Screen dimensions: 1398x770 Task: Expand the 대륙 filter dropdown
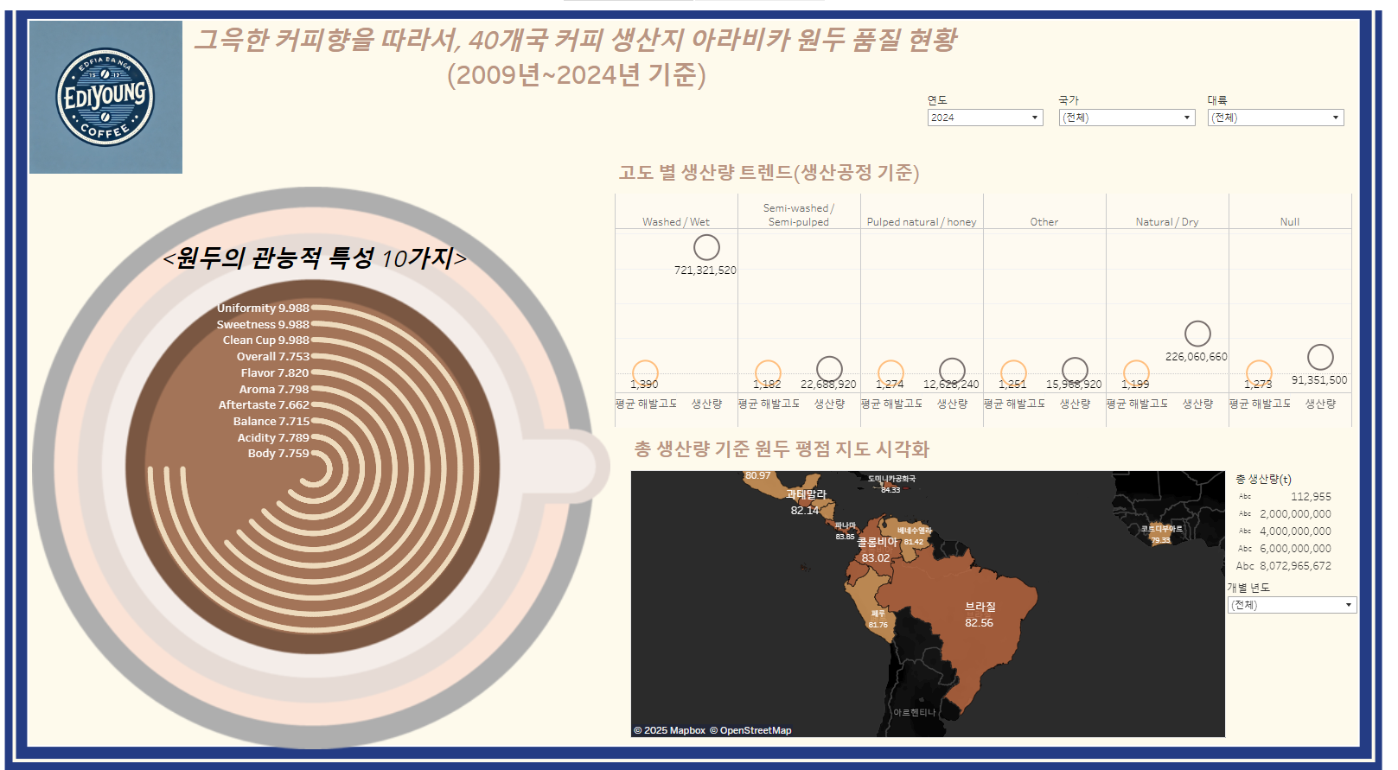[1275, 118]
